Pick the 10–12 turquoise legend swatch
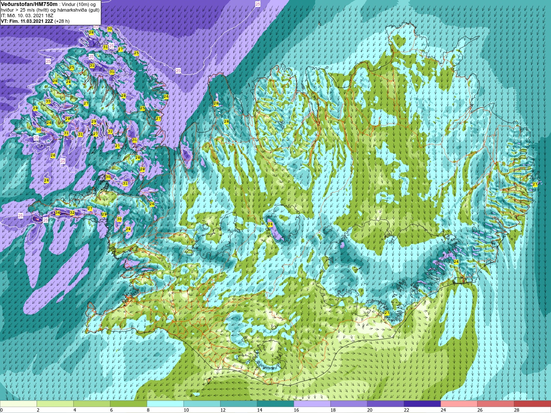Viewport: 551px width, 413px height. pos(202,404)
